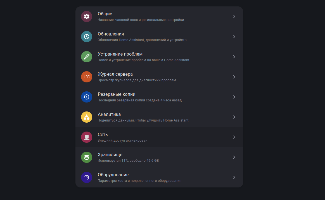
Task: Click the crimson Сеть network icon
Action: [x=87, y=137]
